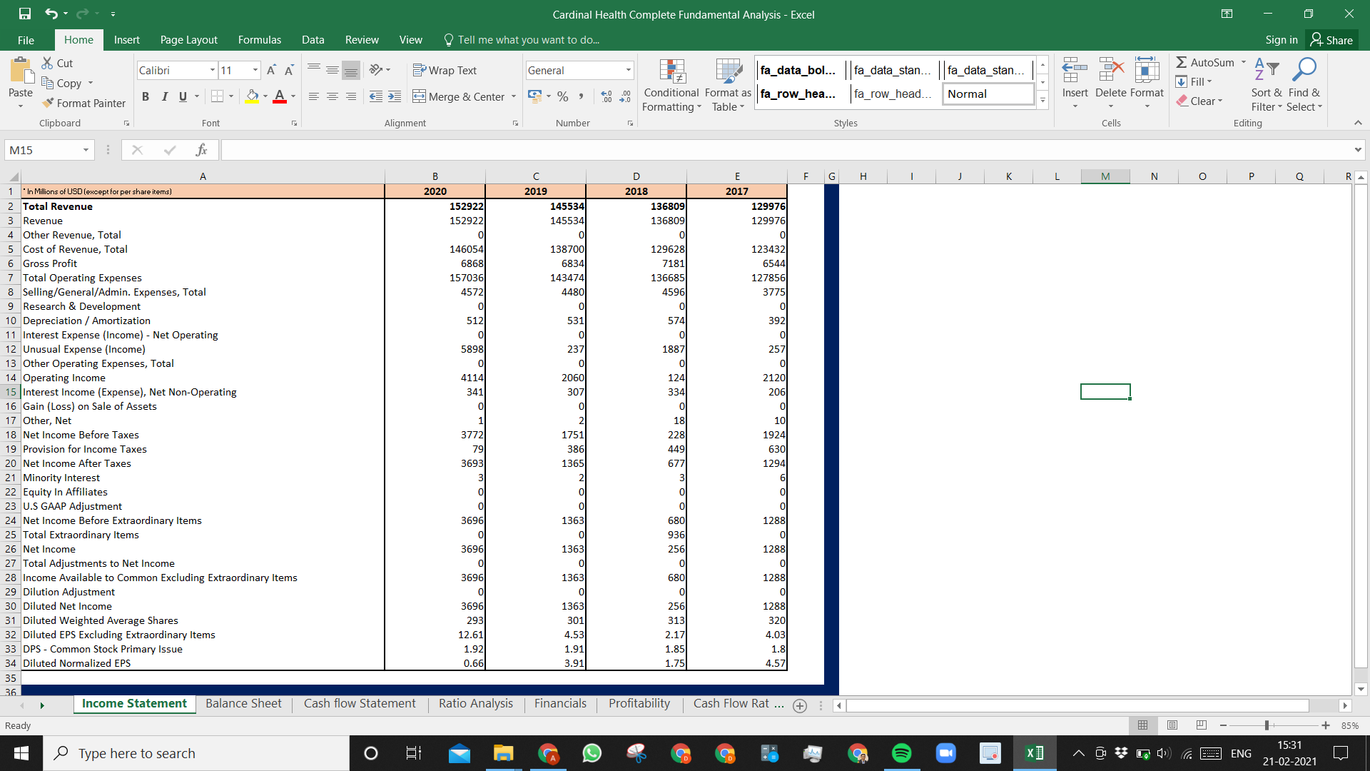Open Conditional Formatting menu

[x=671, y=85]
